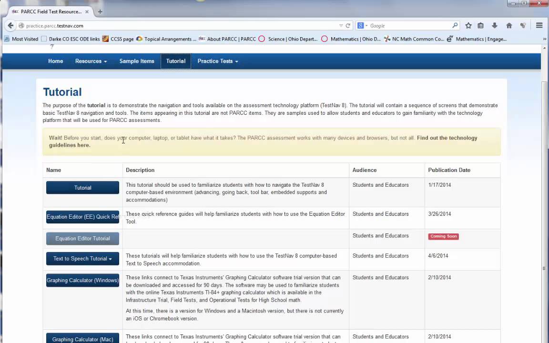Bookmark this page with the star icon

tap(468, 26)
